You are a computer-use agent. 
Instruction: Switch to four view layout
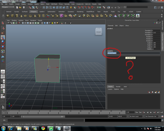[x=3, y=77]
